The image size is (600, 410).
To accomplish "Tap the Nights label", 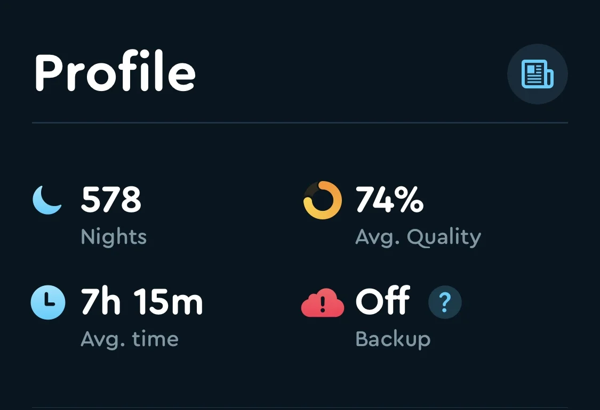I will click(x=114, y=237).
